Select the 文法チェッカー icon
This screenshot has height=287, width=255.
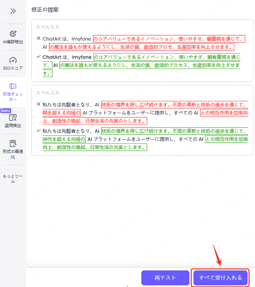13,86
